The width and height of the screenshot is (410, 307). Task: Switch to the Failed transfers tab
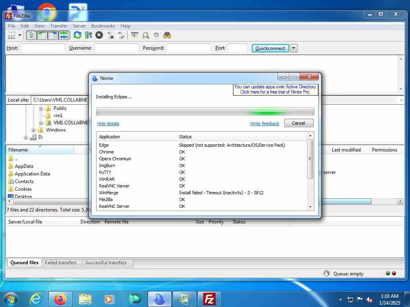[61, 263]
